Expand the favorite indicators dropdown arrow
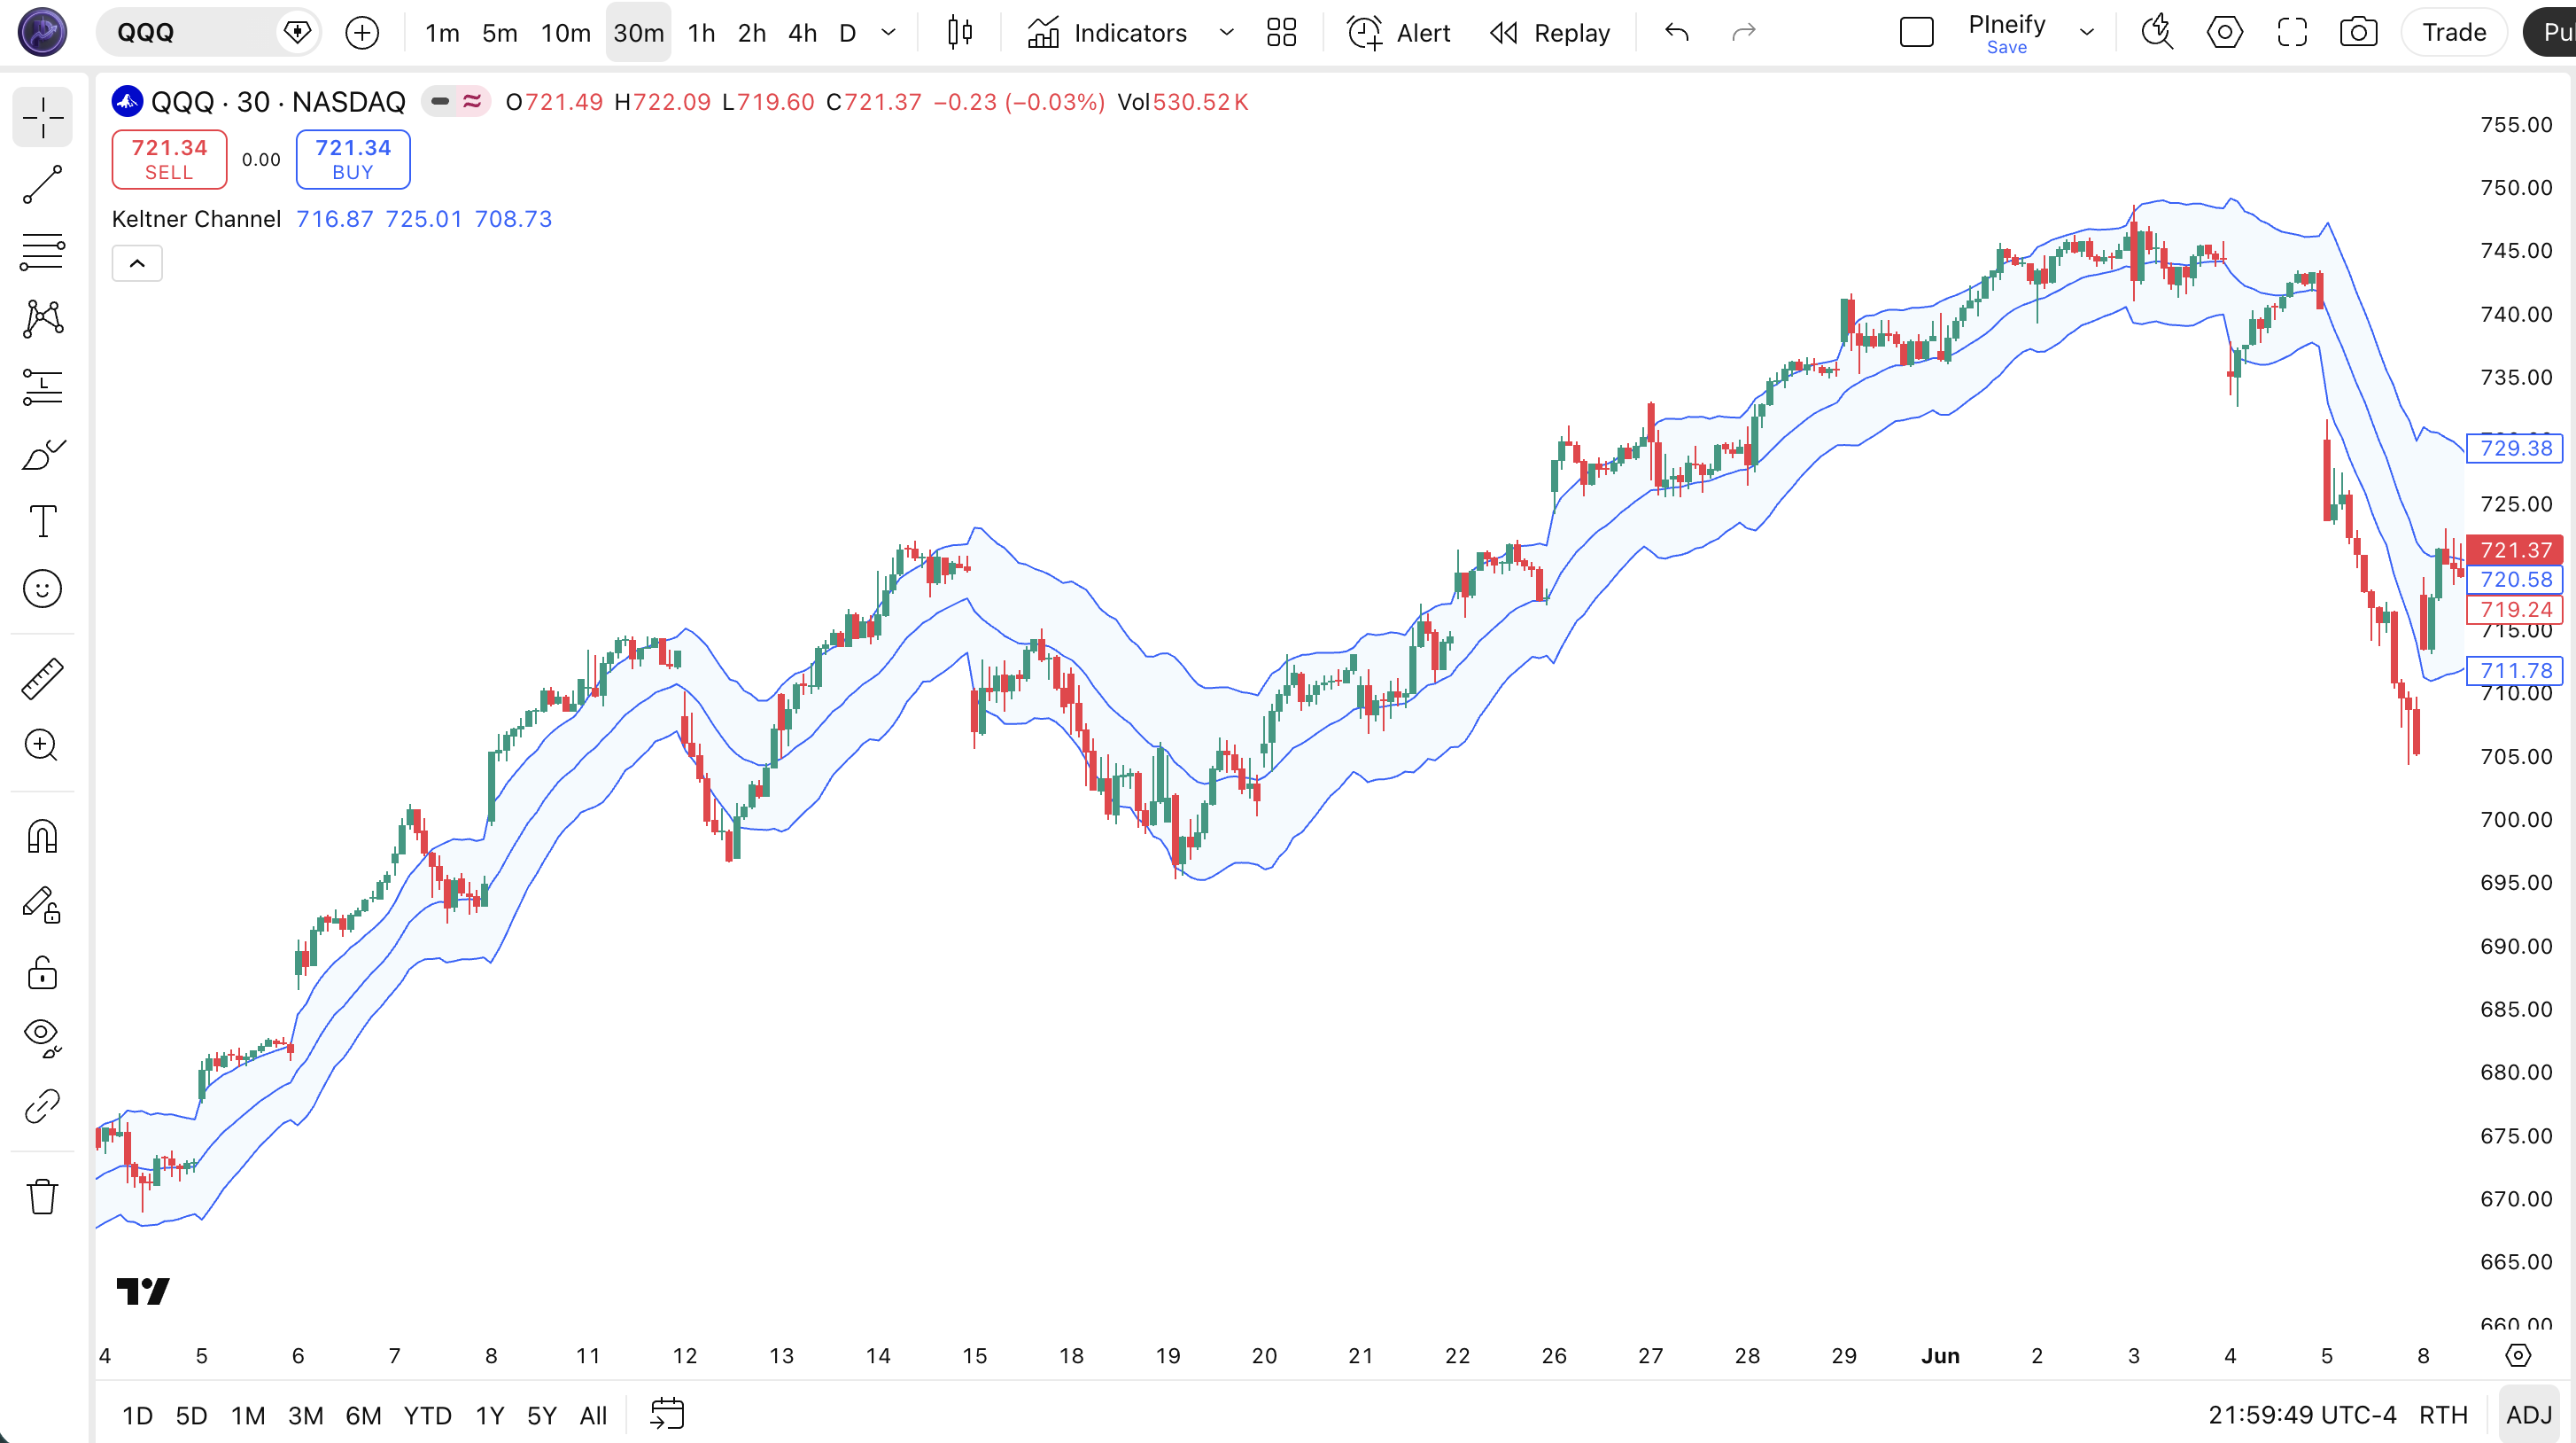2576x1443 pixels. point(1226,33)
